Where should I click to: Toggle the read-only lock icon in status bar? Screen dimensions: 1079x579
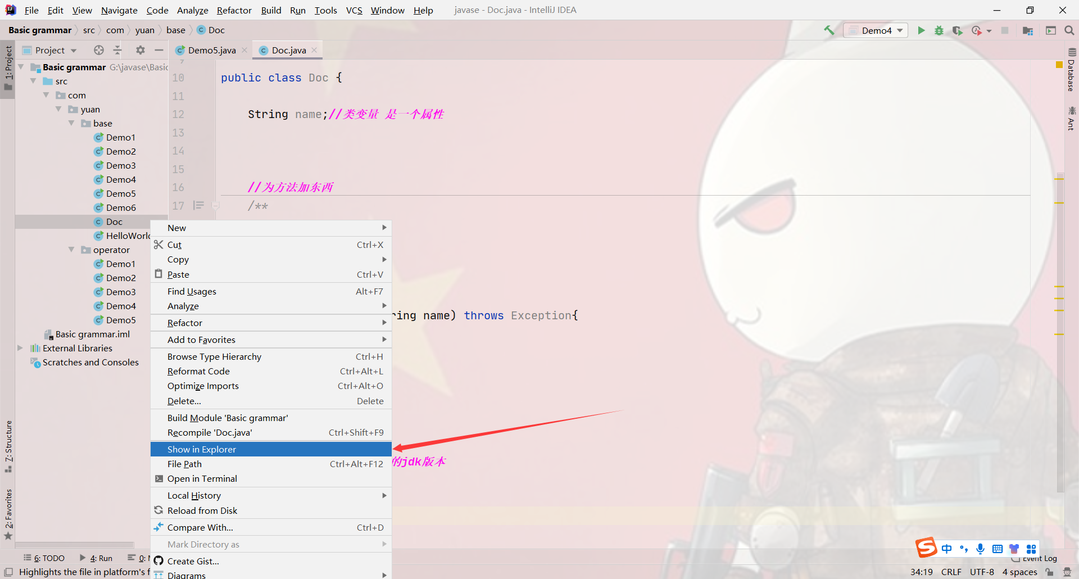pos(1049,572)
